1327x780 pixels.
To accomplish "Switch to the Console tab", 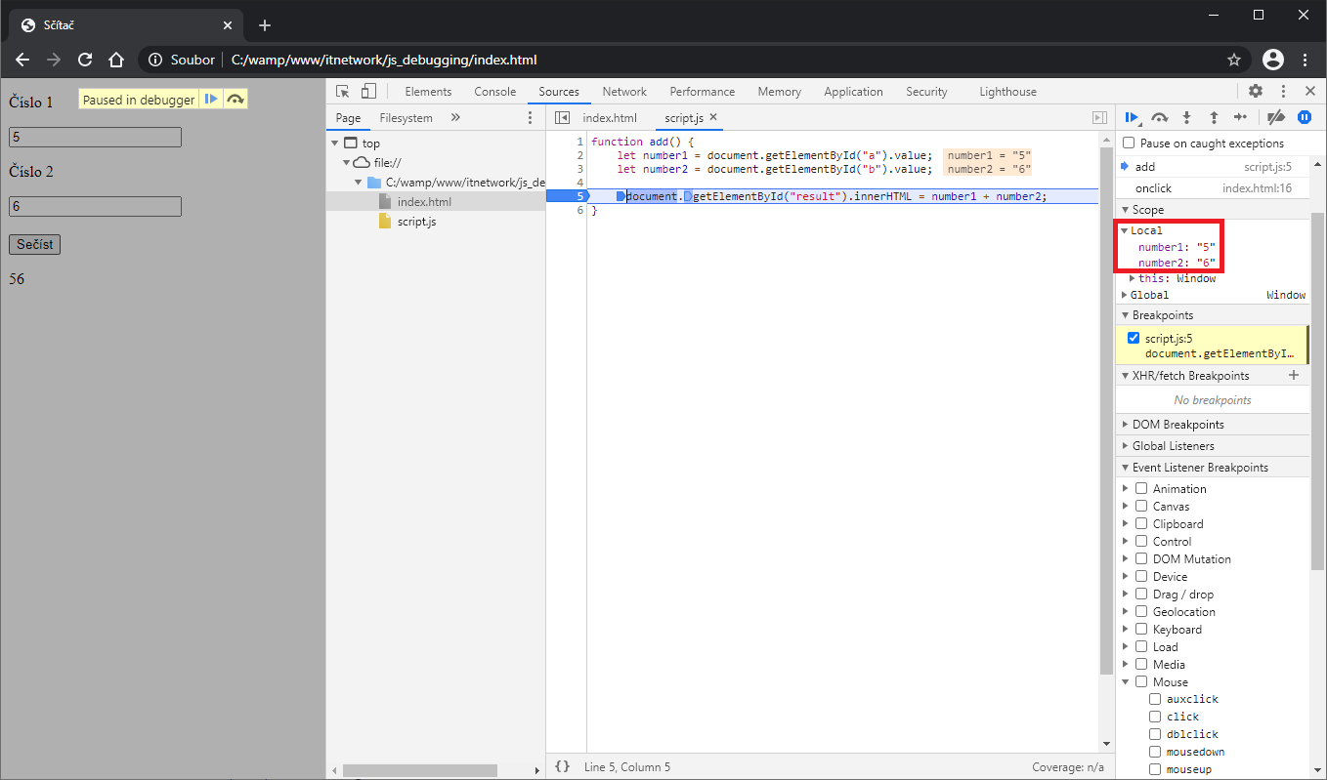I will (494, 92).
